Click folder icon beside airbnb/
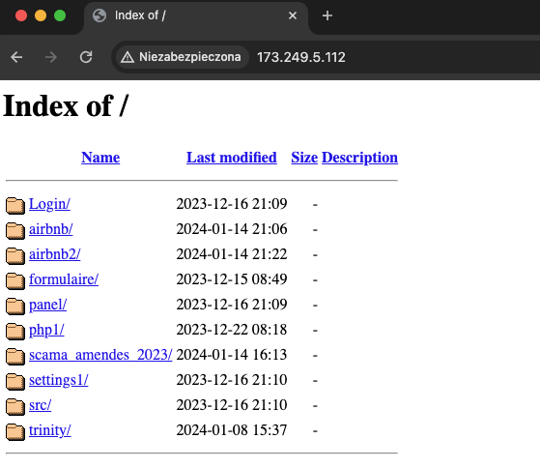 [x=15, y=230]
